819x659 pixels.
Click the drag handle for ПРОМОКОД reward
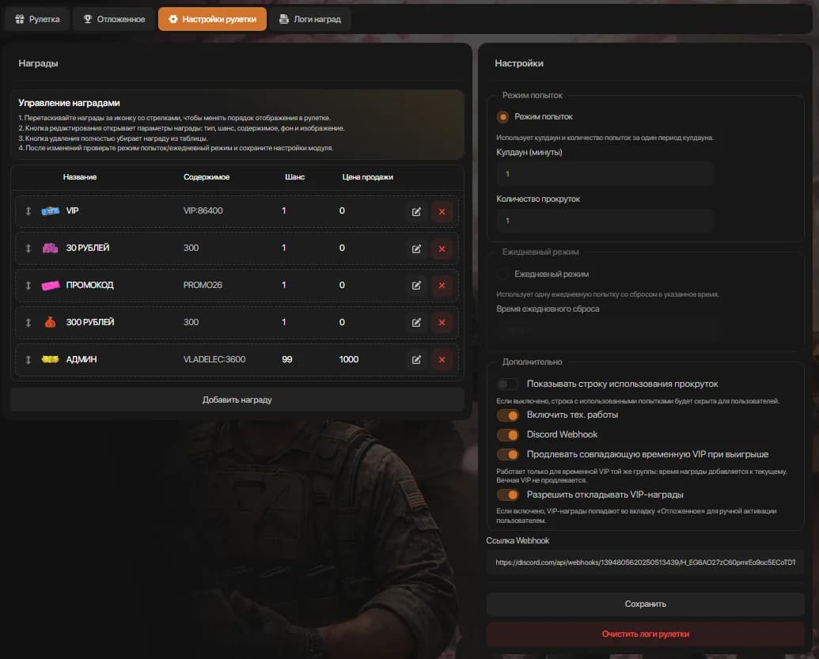pyautogui.click(x=28, y=285)
